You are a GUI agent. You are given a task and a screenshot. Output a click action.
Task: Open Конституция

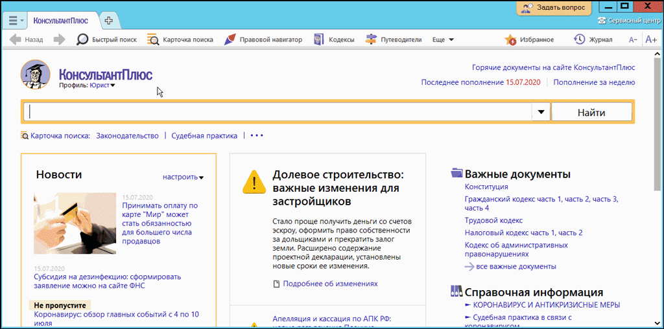[486, 187]
